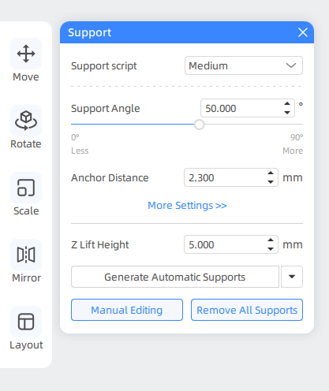Click Generate Automatic Supports button
This screenshot has width=329, height=391.
(x=175, y=277)
